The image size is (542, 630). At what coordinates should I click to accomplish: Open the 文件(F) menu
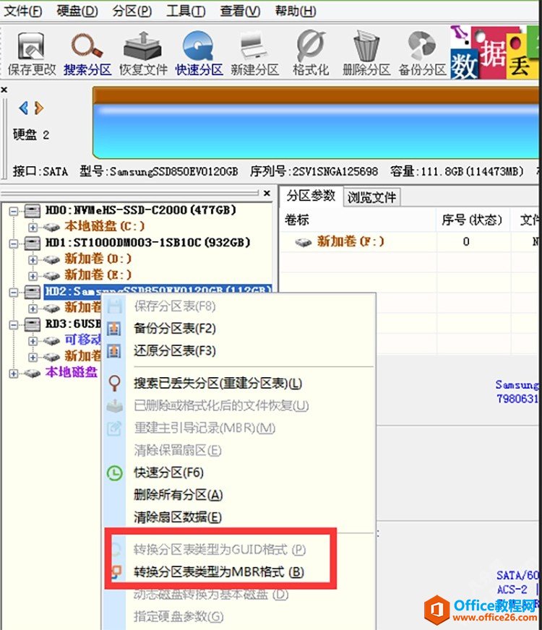(x=23, y=11)
